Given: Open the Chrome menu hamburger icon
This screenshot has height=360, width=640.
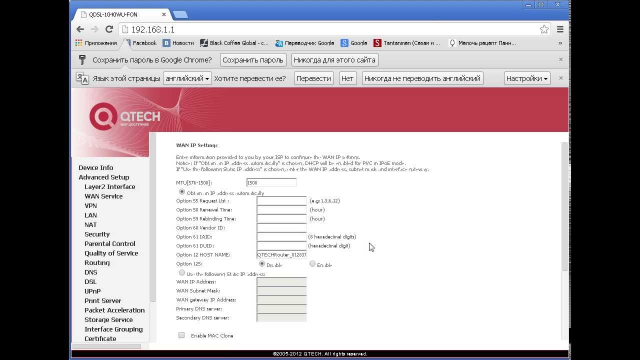Looking at the screenshot, I should click(x=560, y=29).
